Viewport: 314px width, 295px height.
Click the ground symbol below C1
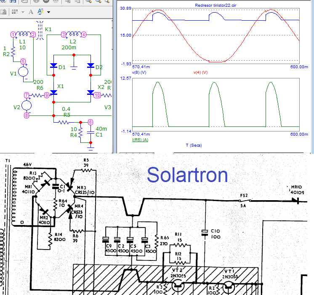pos(91,149)
